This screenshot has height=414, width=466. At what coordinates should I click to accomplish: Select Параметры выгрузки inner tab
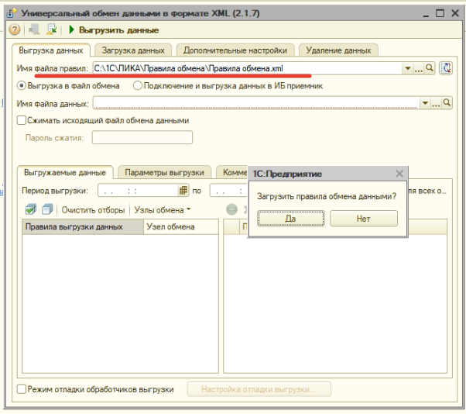point(164,172)
